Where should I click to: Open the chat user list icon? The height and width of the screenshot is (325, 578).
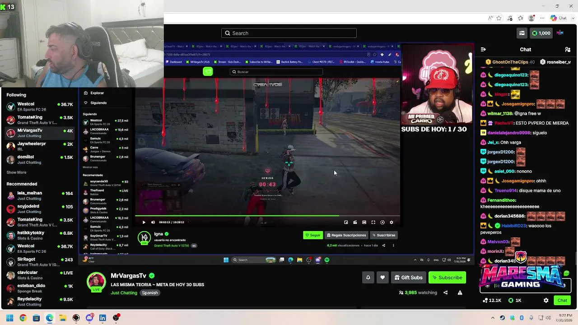tap(568, 49)
